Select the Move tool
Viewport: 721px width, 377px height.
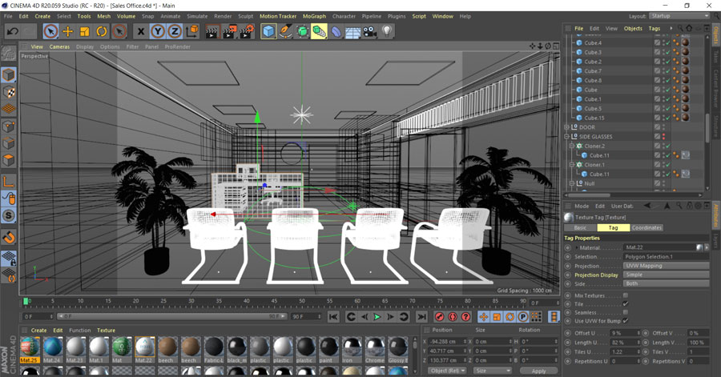pyautogui.click(x=68, y=31)
